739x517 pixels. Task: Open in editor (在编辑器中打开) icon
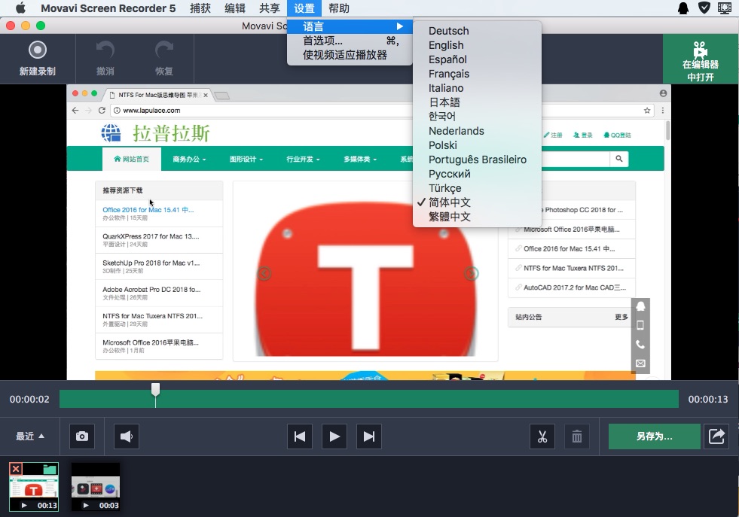pos(700,51)
